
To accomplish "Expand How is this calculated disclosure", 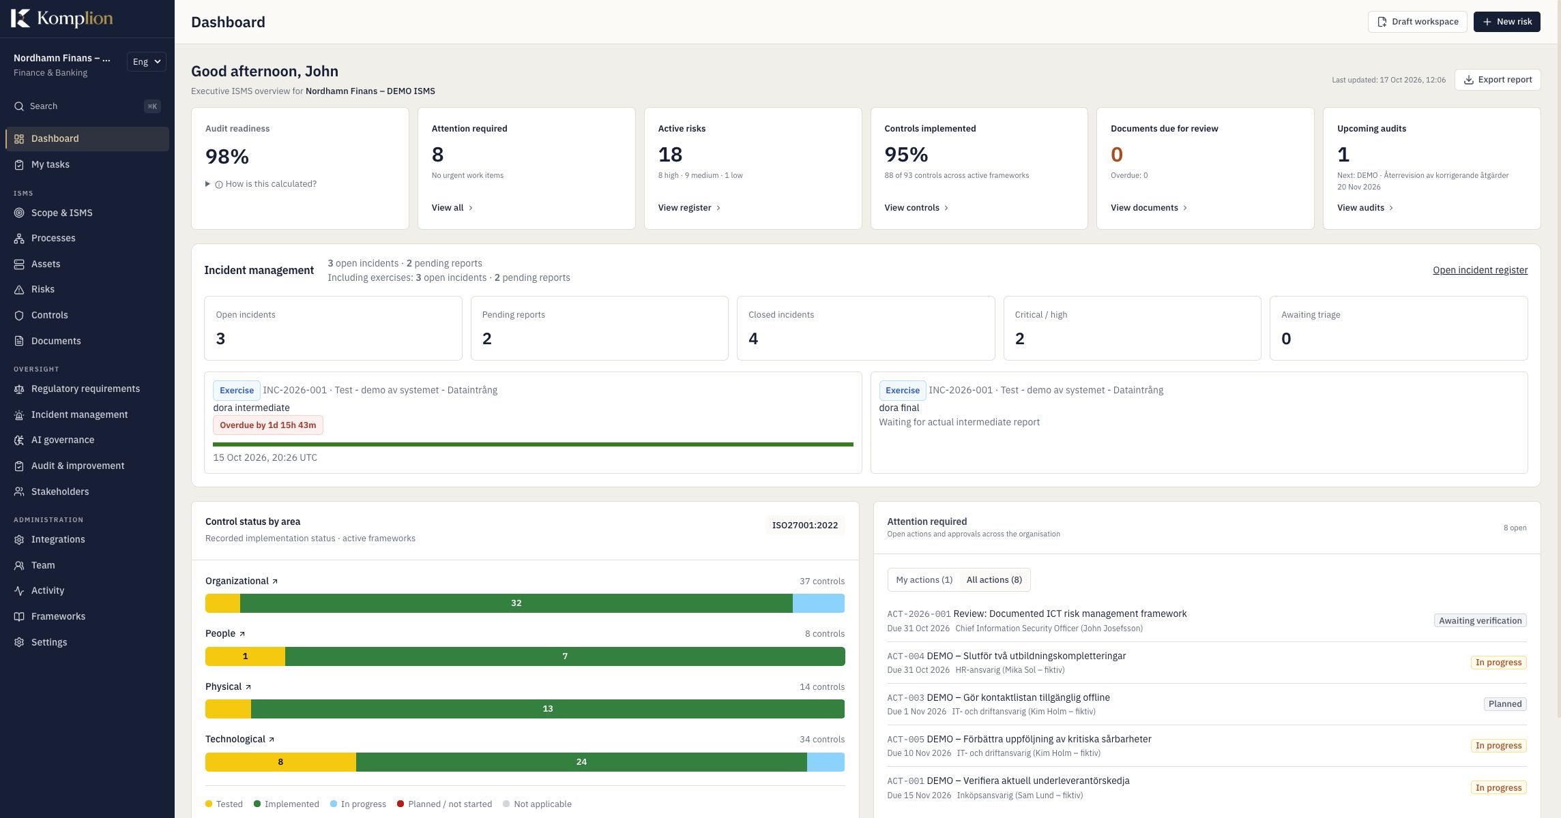I will point(261,184).
